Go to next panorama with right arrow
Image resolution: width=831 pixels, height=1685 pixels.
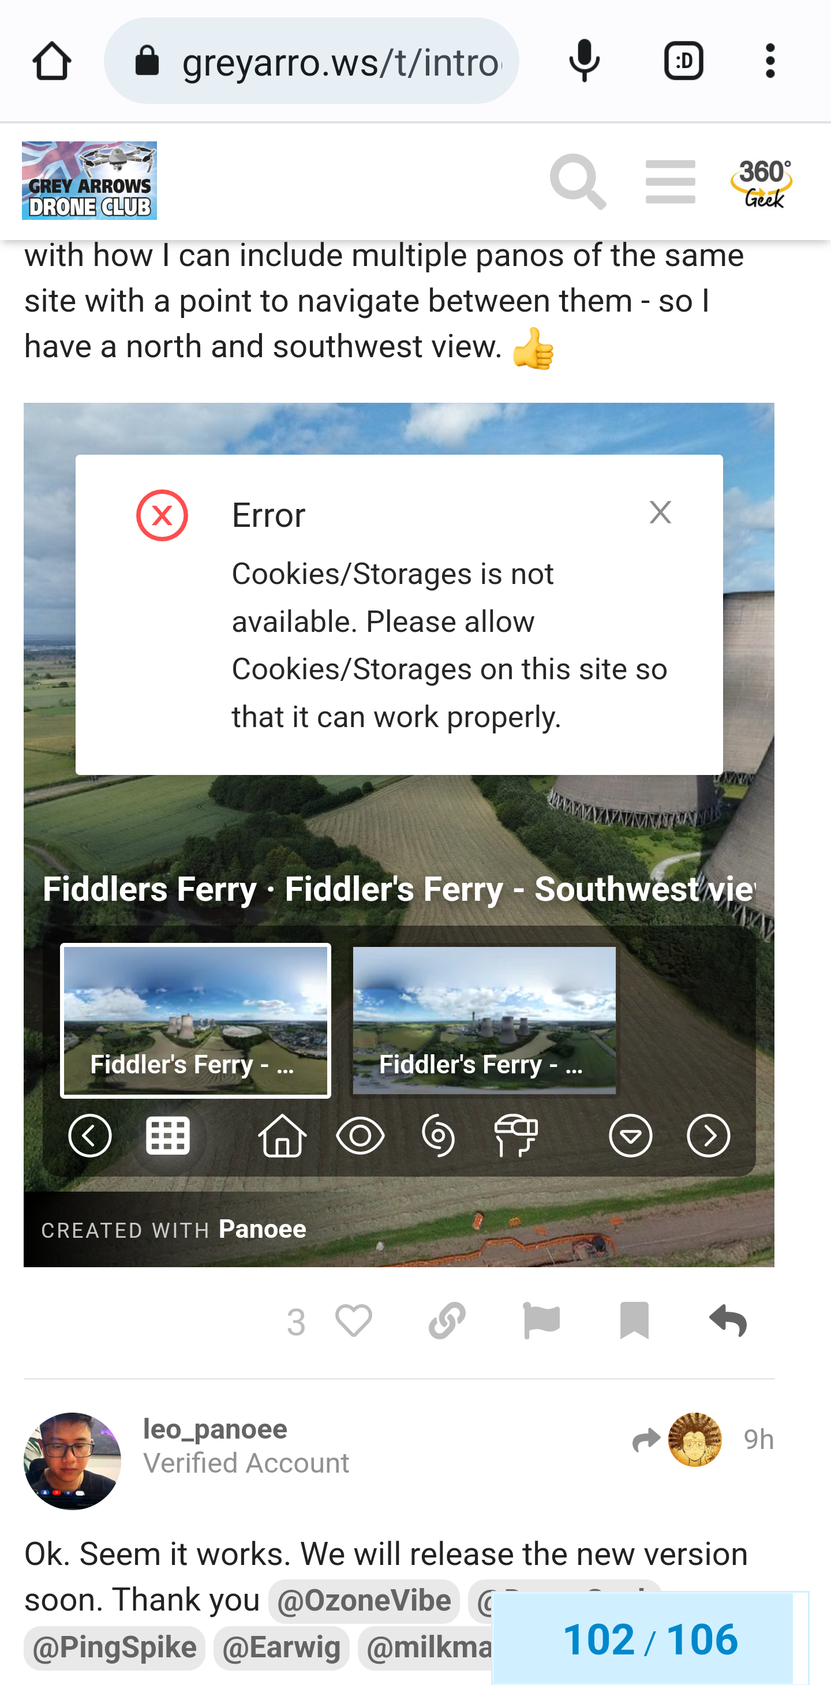click(x=708, y=1135)
